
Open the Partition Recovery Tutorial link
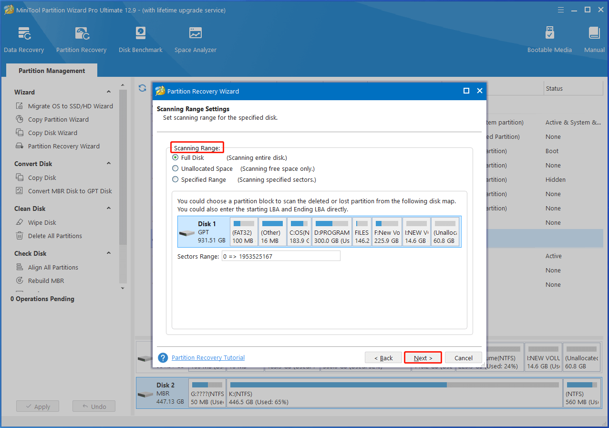(208, 357)
